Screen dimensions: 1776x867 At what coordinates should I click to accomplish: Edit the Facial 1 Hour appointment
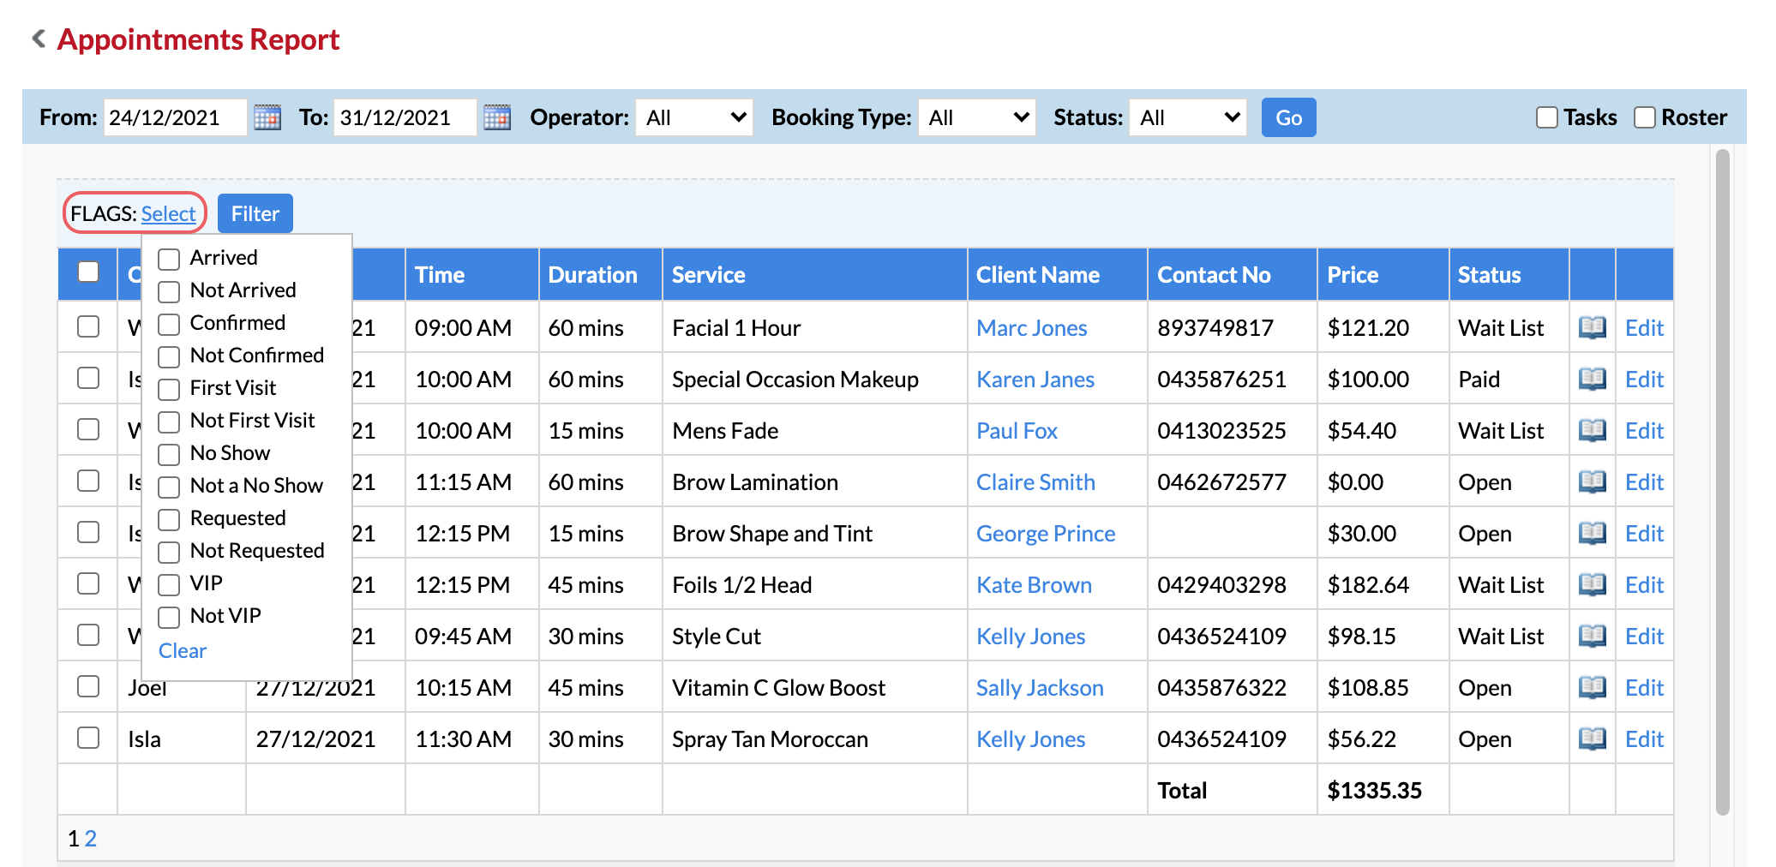tap(1644, 327)
